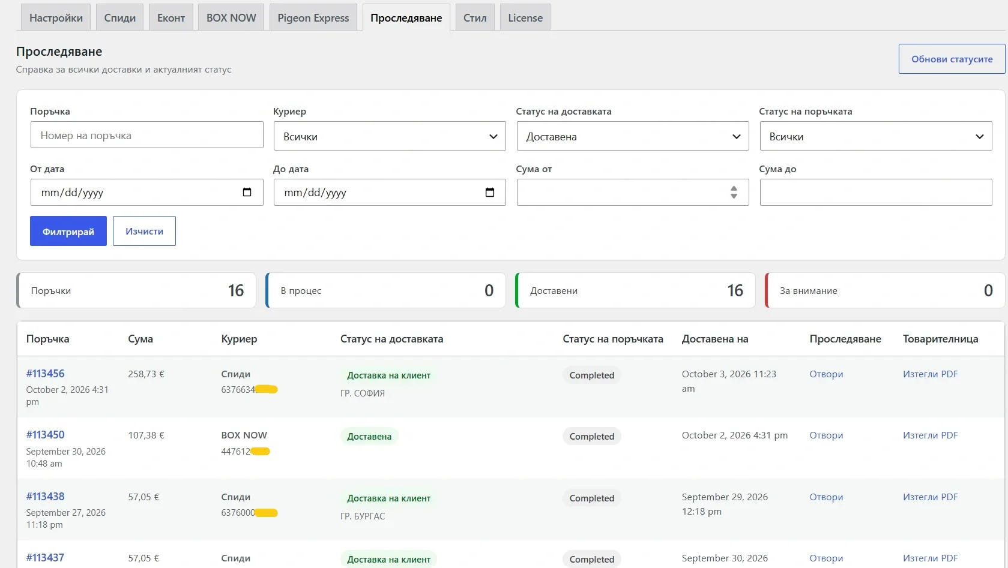
Task: Open the License tab
Action: coord(525,17)
